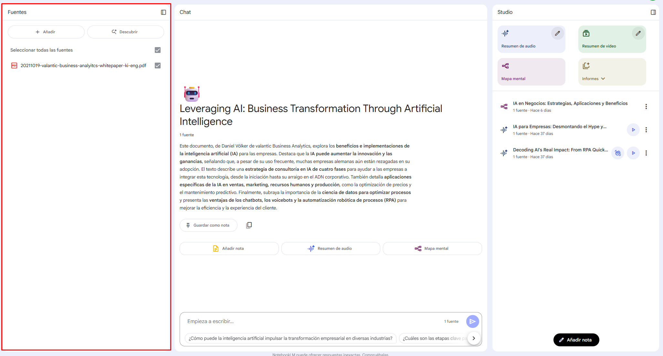Collapse the Fuentes panel icon
663x356 pixels.
163,12
